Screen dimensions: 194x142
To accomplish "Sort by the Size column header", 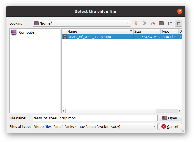I will 147,32.
